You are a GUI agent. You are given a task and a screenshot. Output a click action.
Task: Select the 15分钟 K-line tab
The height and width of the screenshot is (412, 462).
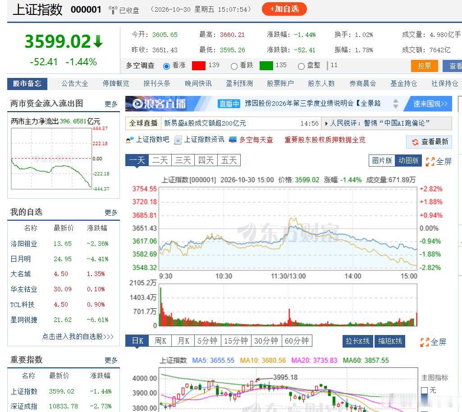236,341
